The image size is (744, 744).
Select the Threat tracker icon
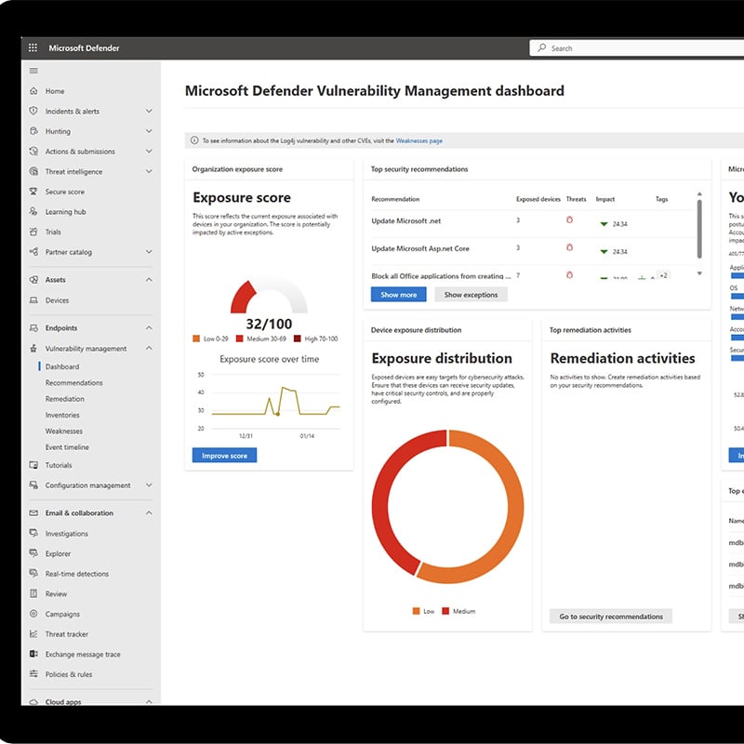pyautogui.click(x=33, y=633)
